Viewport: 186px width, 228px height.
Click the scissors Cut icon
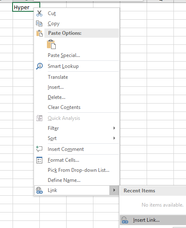(39, 13)
